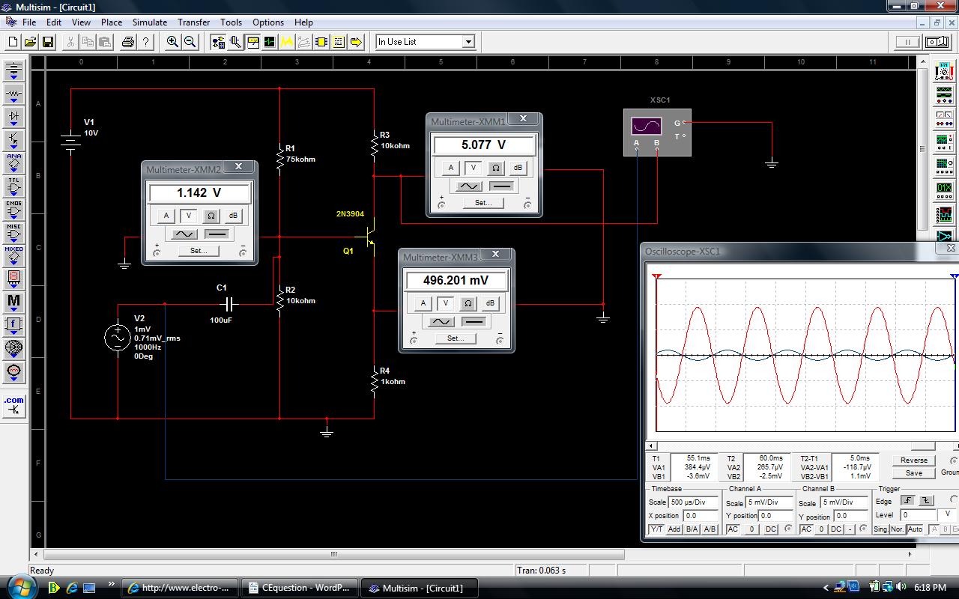
Task: Set oscilloscope Channel A coupling to DC
Action: 771,529
